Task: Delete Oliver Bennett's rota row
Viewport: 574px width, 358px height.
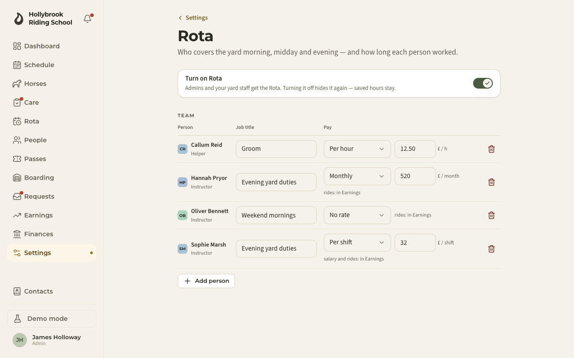Action: pyautogui.click(x=491, y=215)
